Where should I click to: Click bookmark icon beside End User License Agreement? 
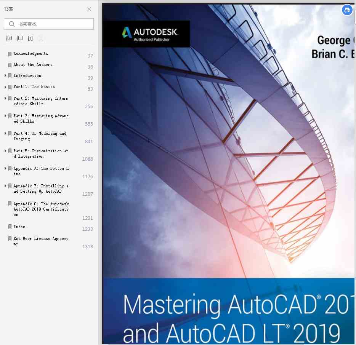(x=10, y=238)
